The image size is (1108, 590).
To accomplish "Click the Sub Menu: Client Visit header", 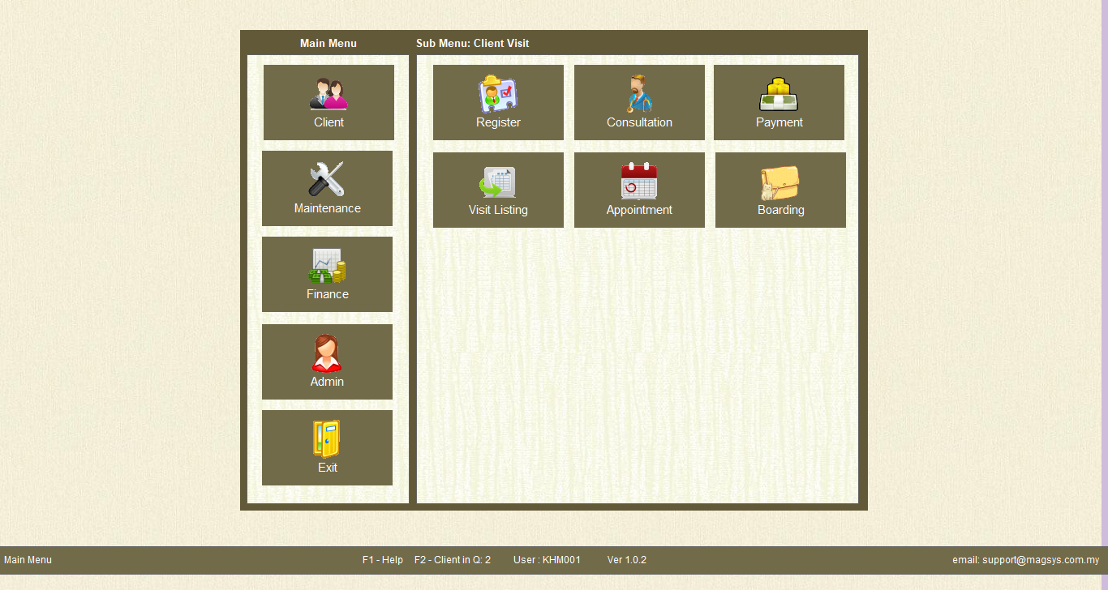I will (x=472, y=43).
